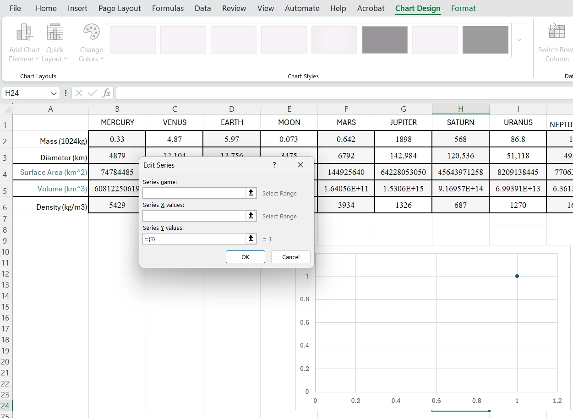Click the Add Chart Element icon

tap(24, 33)
